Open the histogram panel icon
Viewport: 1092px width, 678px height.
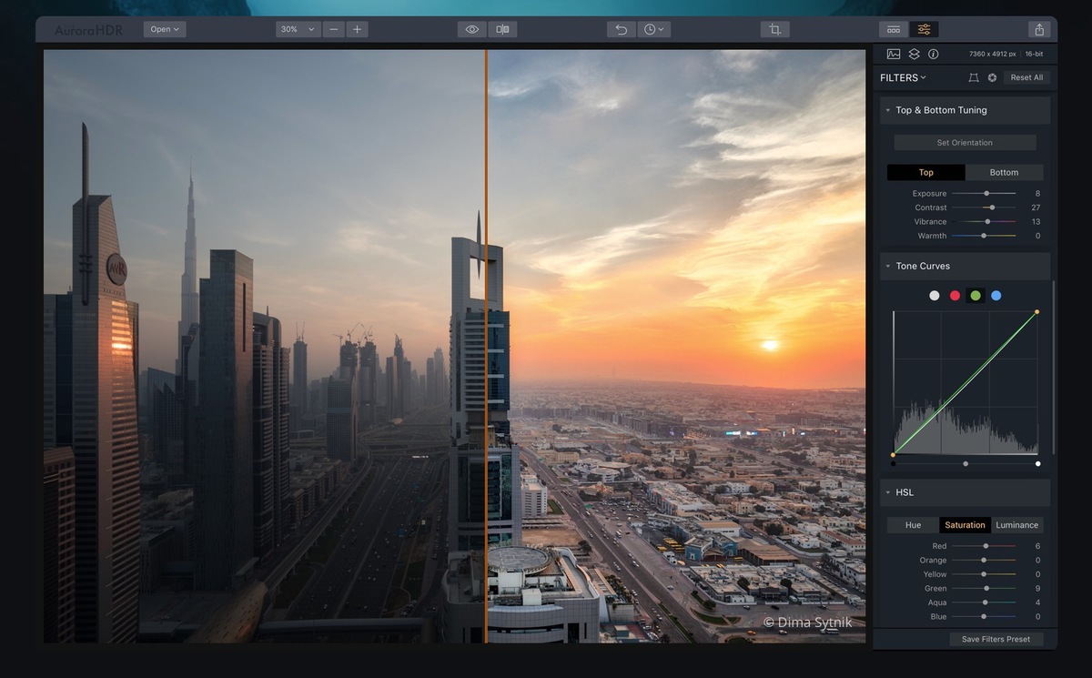[894, 55]
